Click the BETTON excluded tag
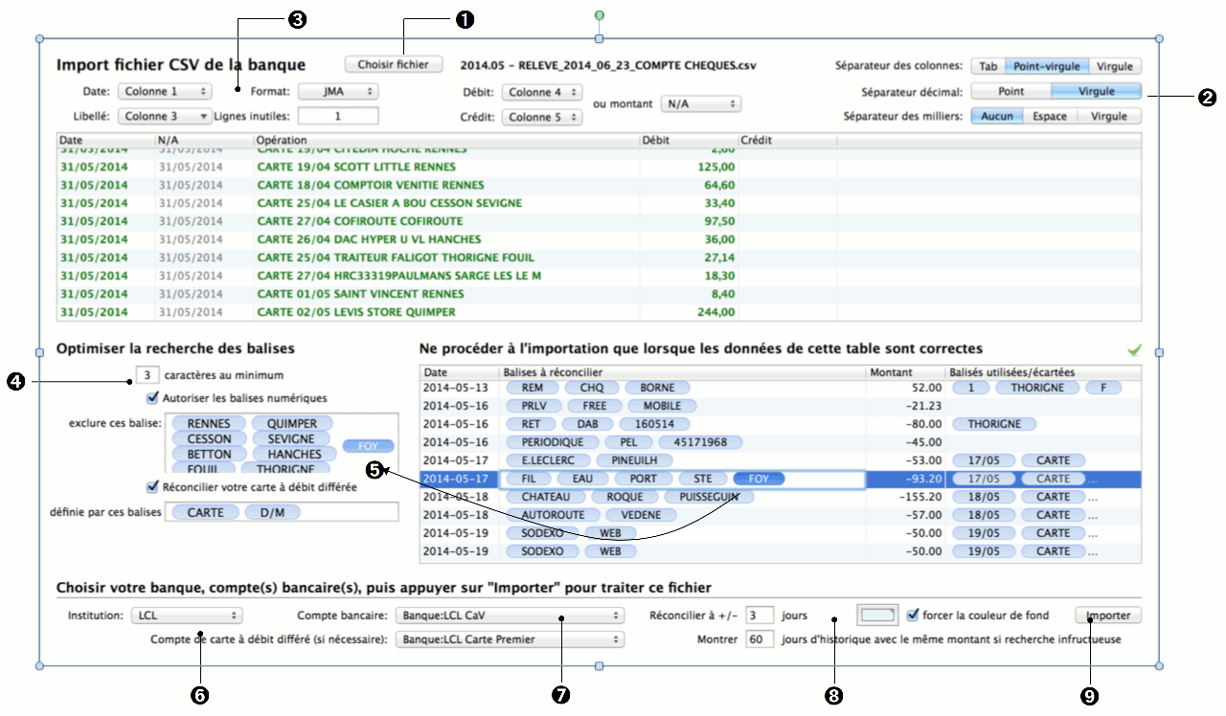The height and width of the screenshot is (716, 1226). (x=210, y=455)
